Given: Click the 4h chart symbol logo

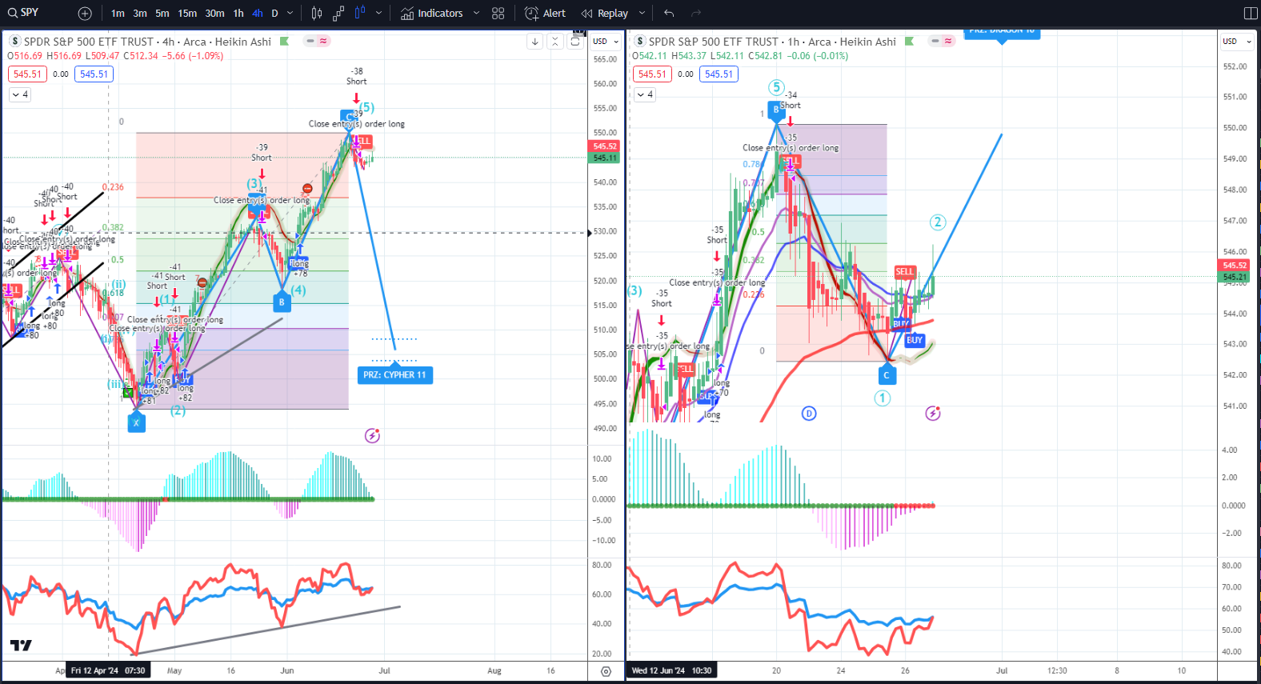Looking at the screenshot, I should pos(14,42).
